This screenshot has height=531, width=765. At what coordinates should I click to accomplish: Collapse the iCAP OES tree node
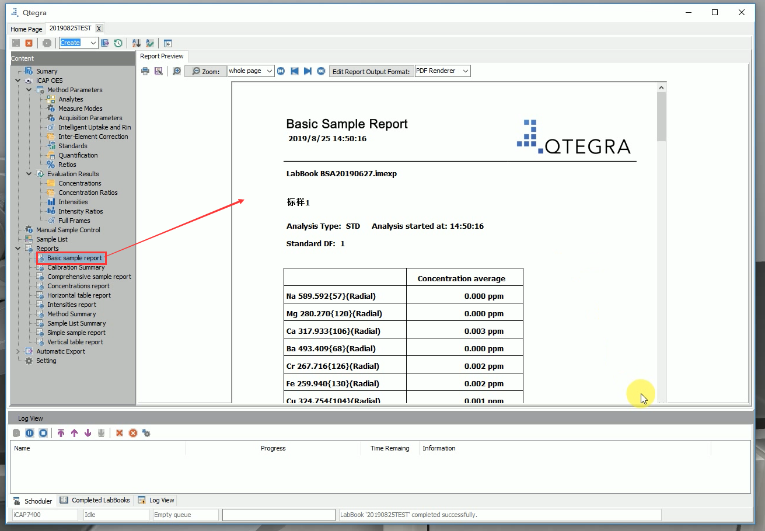18,81
